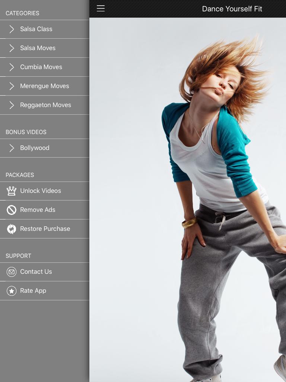The height and width of the screenshot is (382, 286).
Task: Expand the Merengue Moves chevron
Action: [12, 86]
